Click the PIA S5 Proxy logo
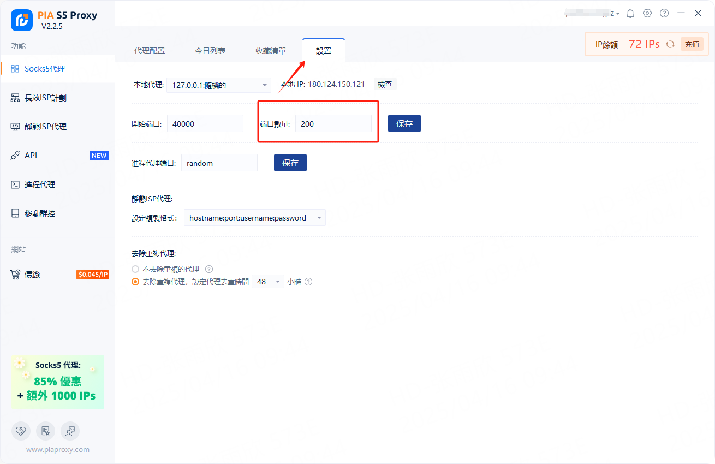Viewport: 715px width, 464px height. [22, 20]
